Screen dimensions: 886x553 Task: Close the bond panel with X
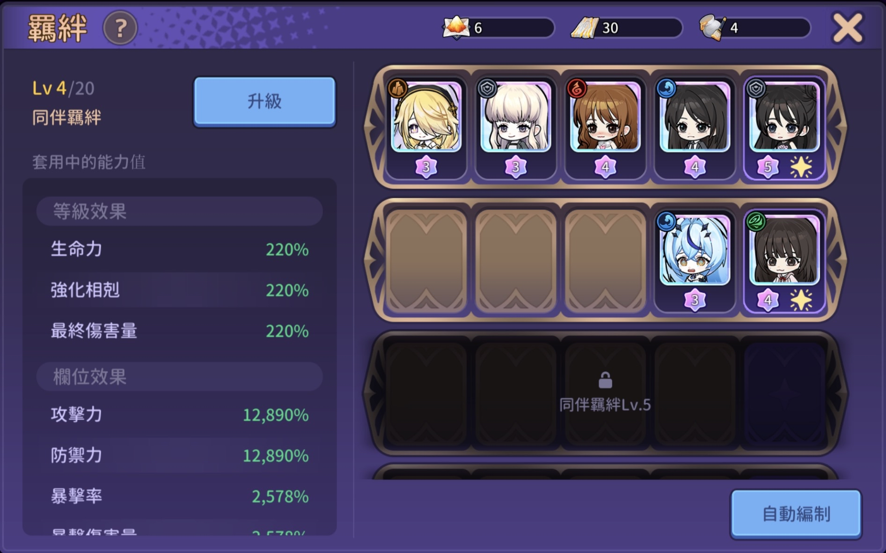coord(848,29)
